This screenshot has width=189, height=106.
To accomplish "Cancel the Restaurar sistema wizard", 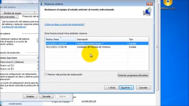I will [x=143, y=88].
